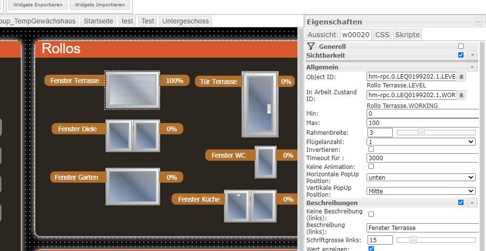The image size is (486, 251).
Task: Select the Fenster Küche double window widget
Action: pyautogui.click(x=250, y=206)
